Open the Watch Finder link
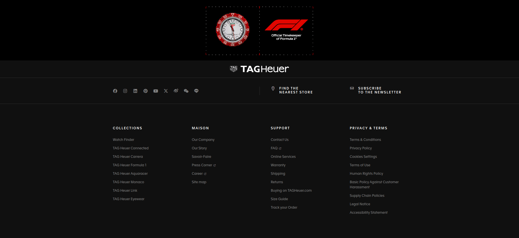519x238 pixels. pos(124,140)
